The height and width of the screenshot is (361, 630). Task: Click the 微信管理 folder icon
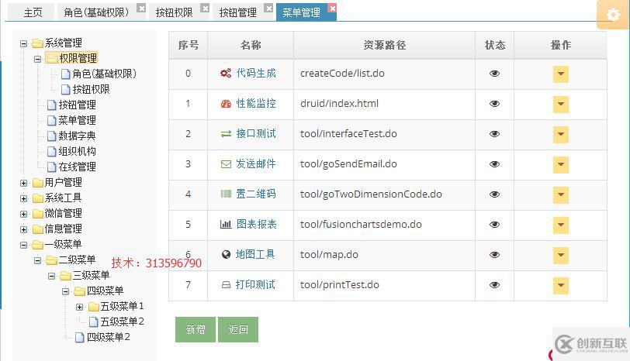tap(38, 214)
